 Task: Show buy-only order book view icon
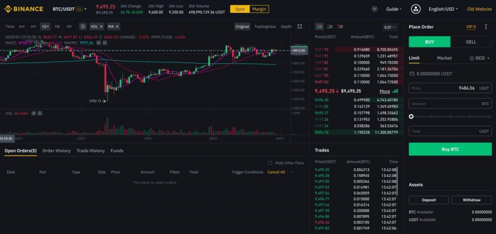click(329, 27)
